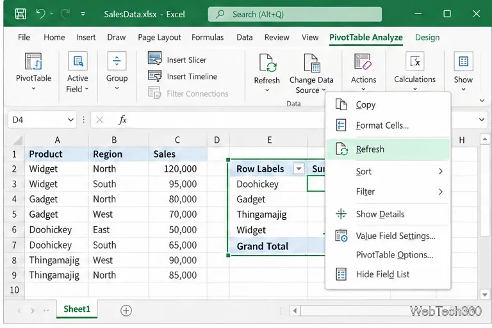Image resolution: width=492 pixels, height=328 pixels.
Task: Choose Show Details from context menu
Action: tap(388, 214)
